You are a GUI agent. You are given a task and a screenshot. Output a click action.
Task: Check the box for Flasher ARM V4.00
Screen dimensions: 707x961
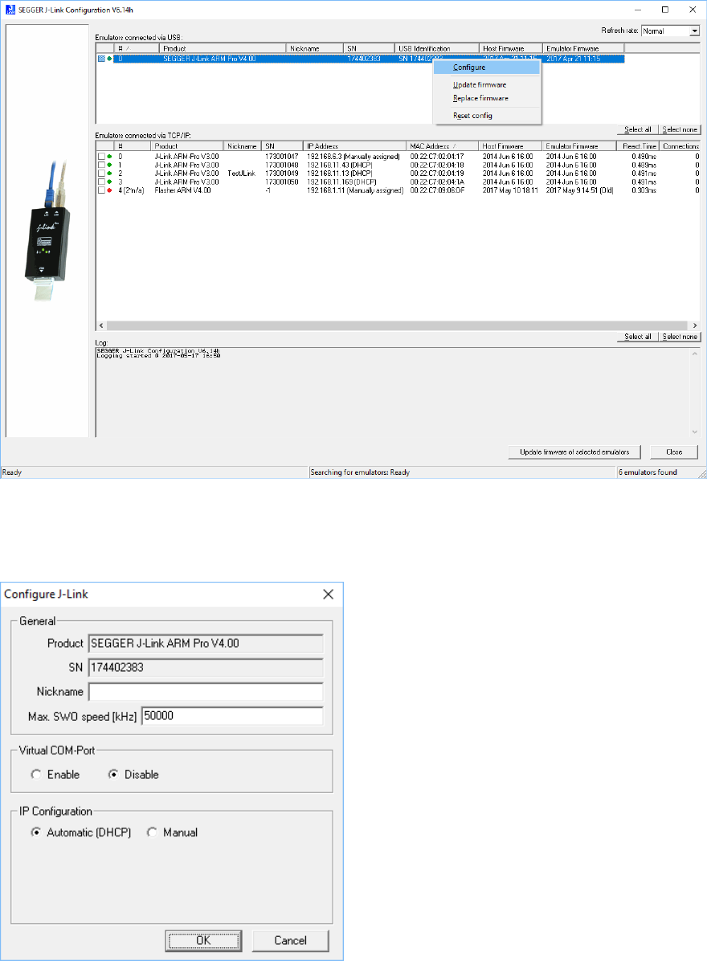101,190
